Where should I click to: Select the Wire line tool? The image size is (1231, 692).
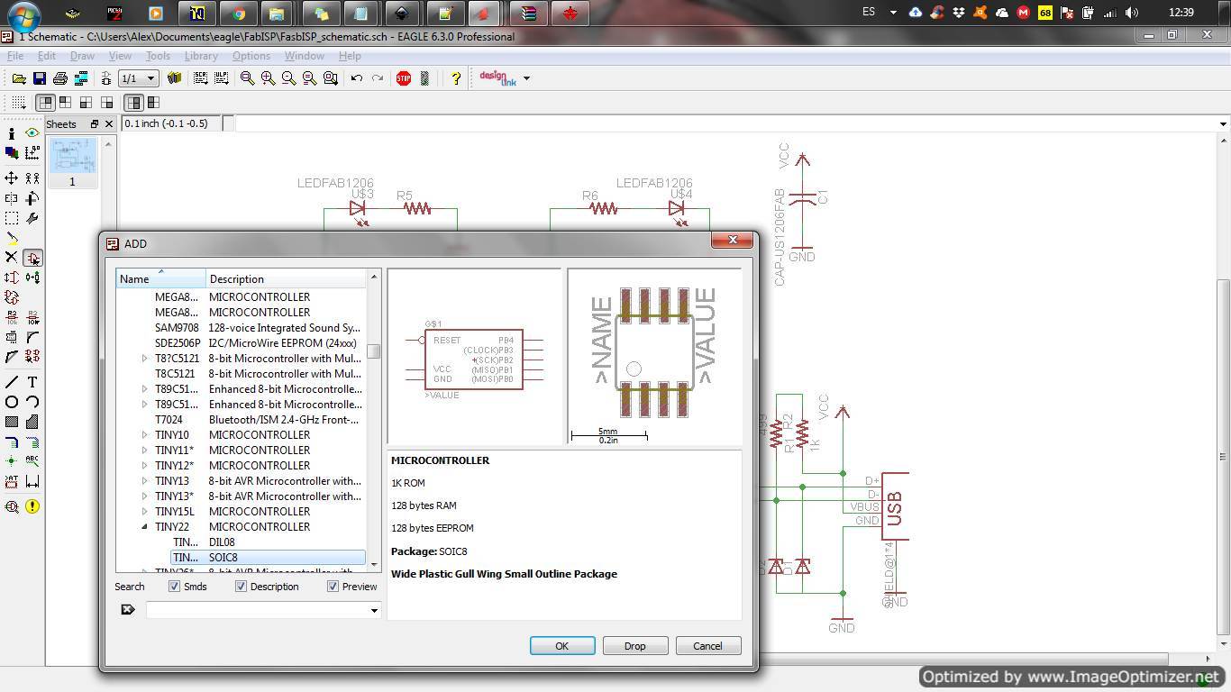point(12,382)
